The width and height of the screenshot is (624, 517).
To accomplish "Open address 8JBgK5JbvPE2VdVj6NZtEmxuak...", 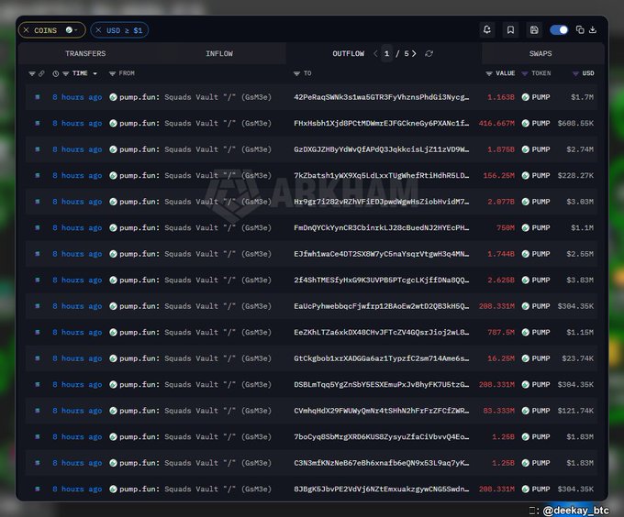I will (x=381, y=489).
